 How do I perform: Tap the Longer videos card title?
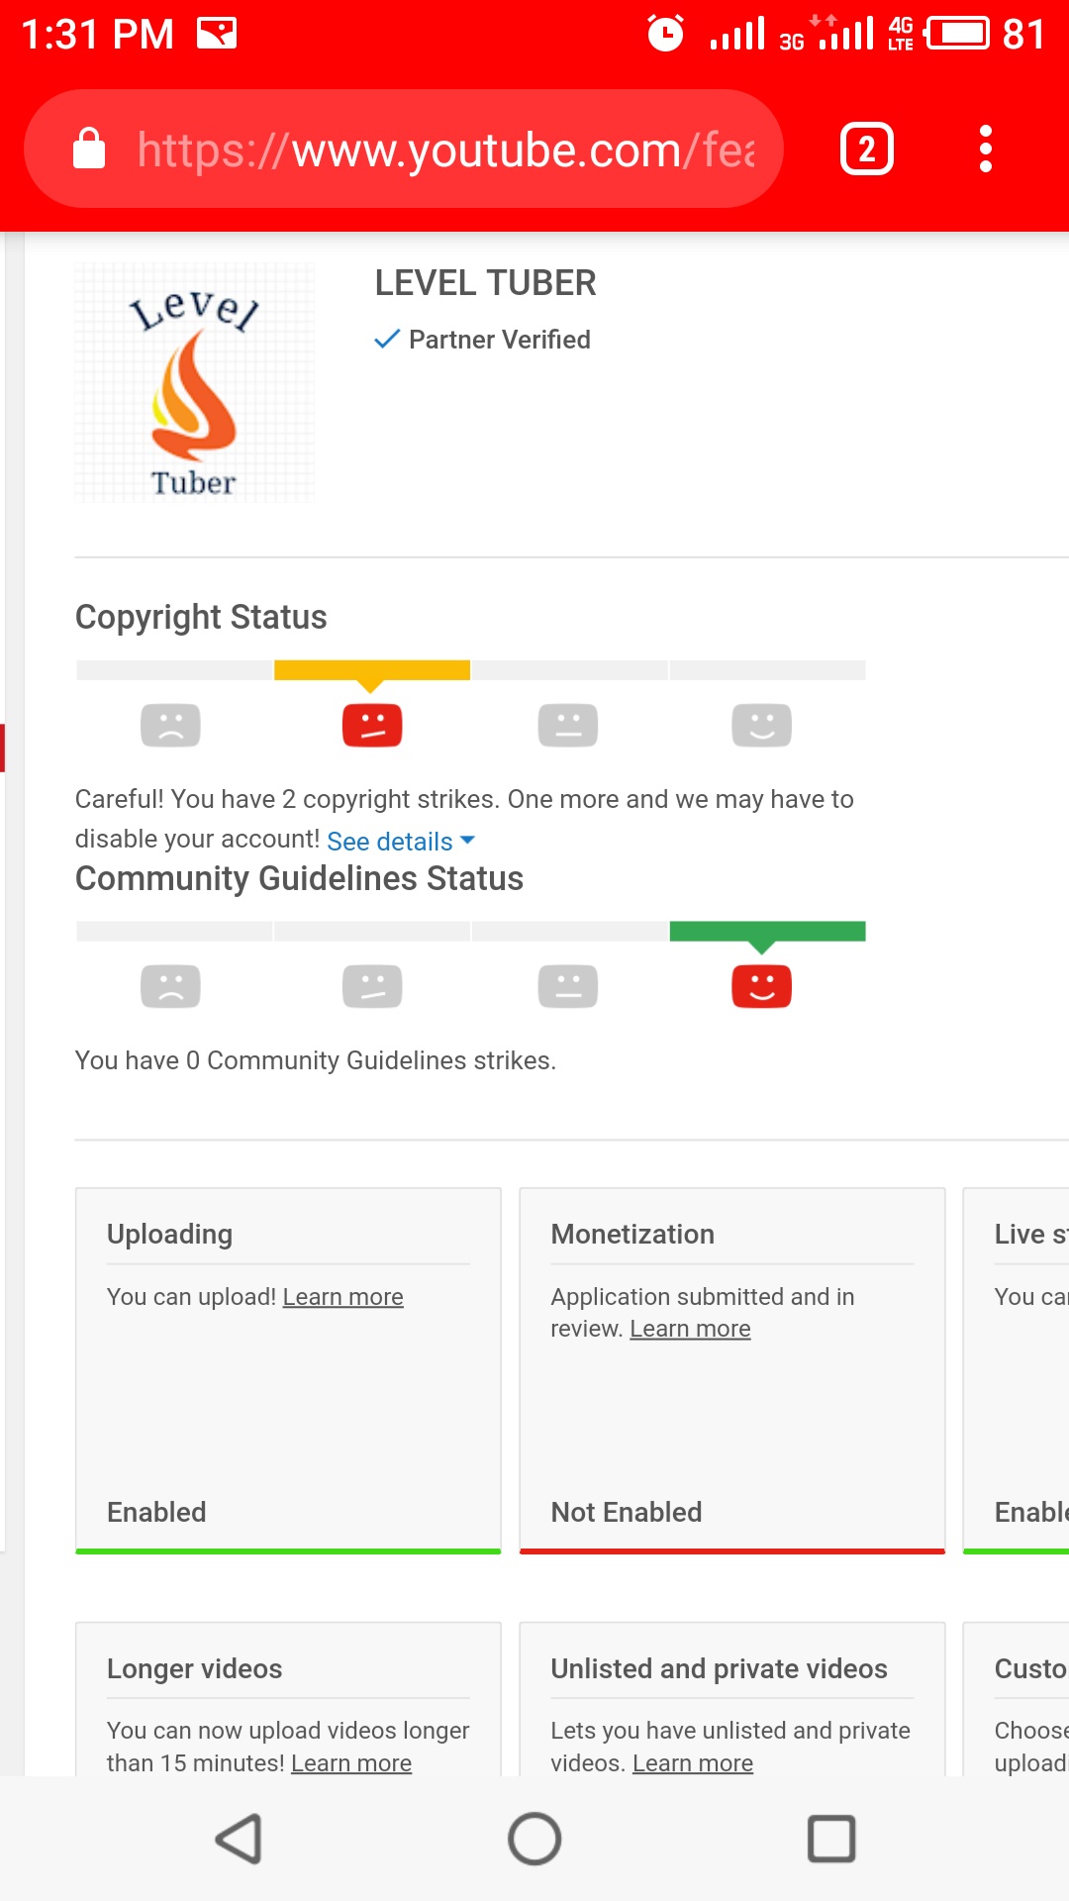pos(194,1668)
